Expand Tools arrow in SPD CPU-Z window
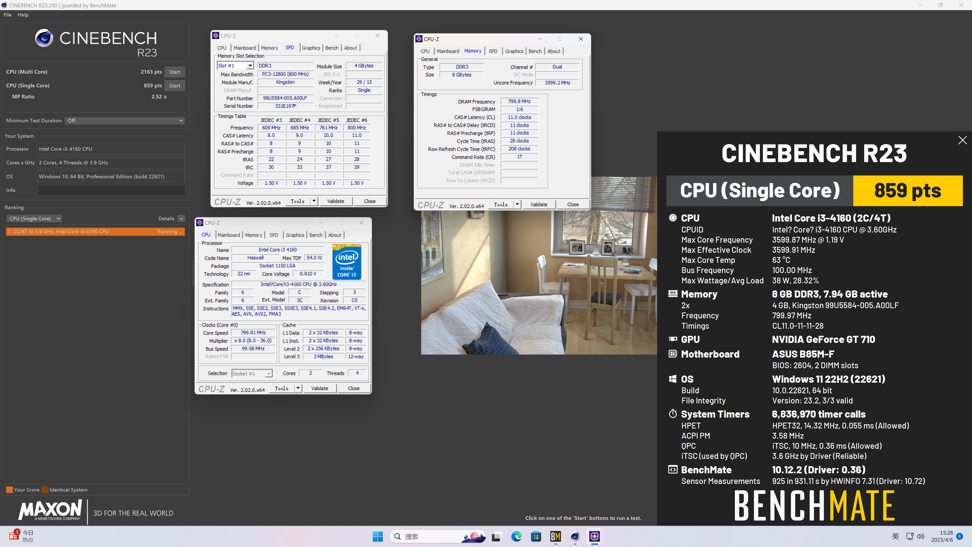The height and width of the screenshot is (547, 972). (x=314, y=201)
